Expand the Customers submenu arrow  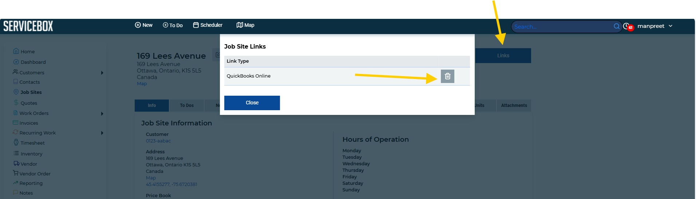[x=102, y=73]
